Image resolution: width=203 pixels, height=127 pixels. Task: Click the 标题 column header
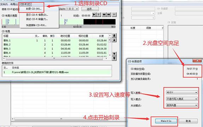(x=6, y=36)
